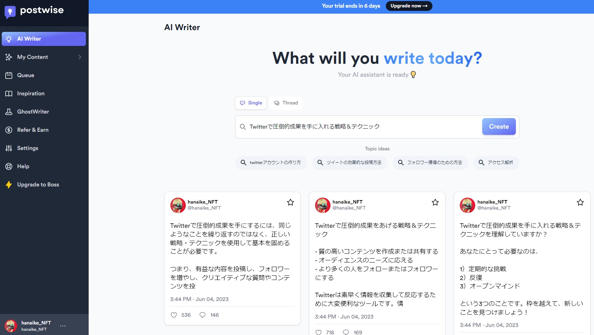This screenshot has height=335, width=594.
Task: Select the twitterアカウントの作り方 topic idea
Action: (x=271, y=163)
